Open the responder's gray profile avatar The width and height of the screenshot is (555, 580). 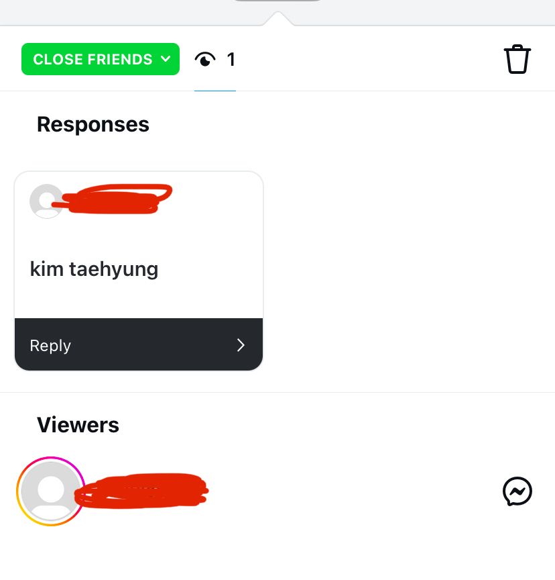tap(46, 201)
